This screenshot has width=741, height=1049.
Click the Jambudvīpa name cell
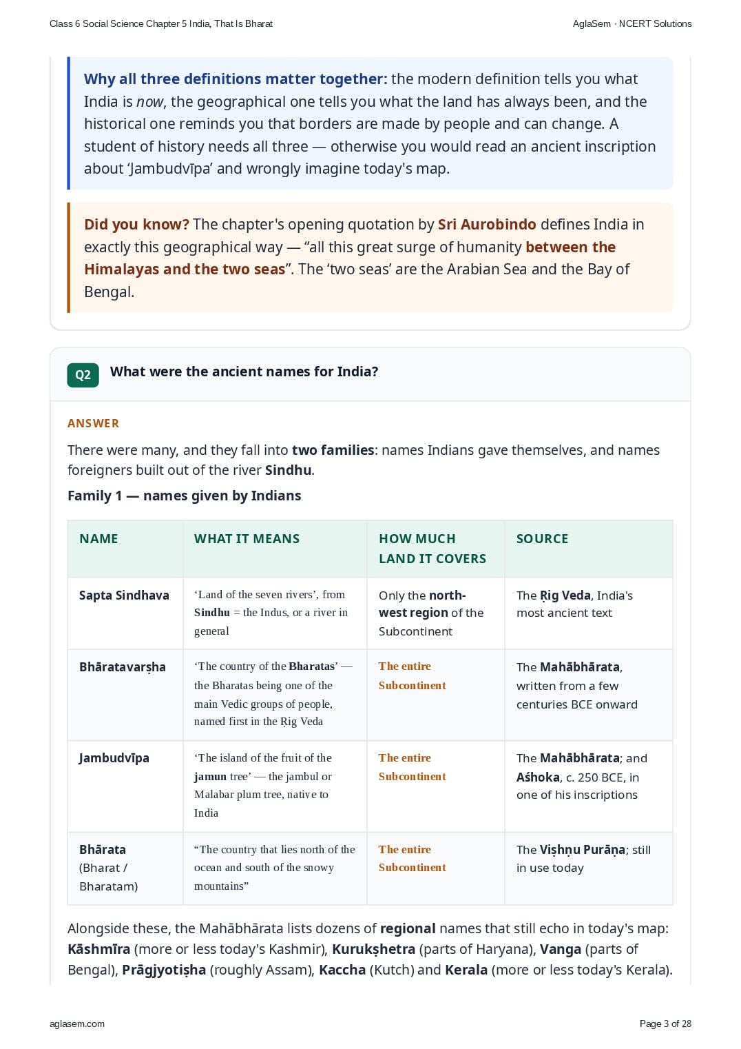coord(125,786)
